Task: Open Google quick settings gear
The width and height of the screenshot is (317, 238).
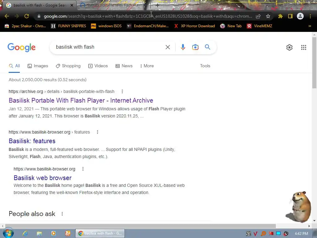Action: pos(289,47)
